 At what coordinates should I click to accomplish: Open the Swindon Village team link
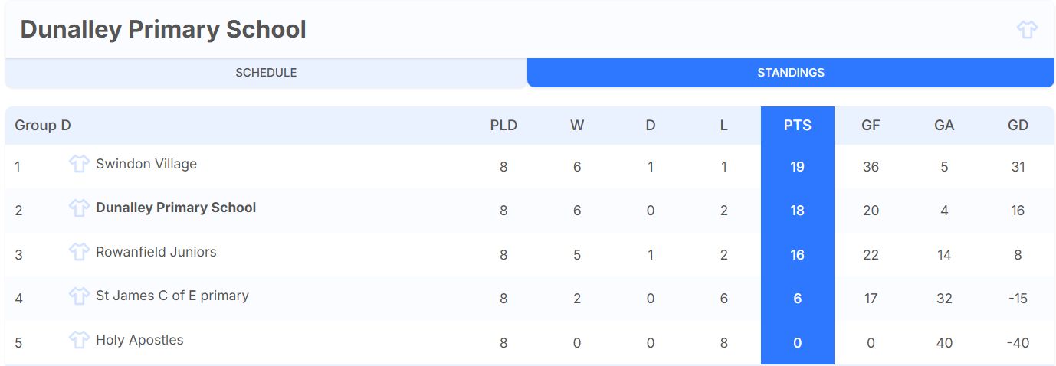click(146, 164)
